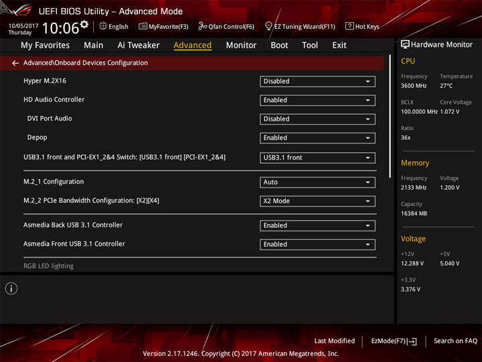
Task: Open the M.2_1 Configuration dropdown
Action: tap(317, 182)
